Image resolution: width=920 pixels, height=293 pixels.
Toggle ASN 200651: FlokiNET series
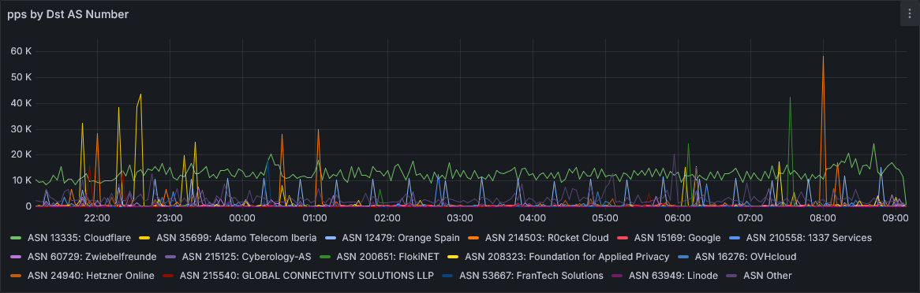[x=388, y=257]
